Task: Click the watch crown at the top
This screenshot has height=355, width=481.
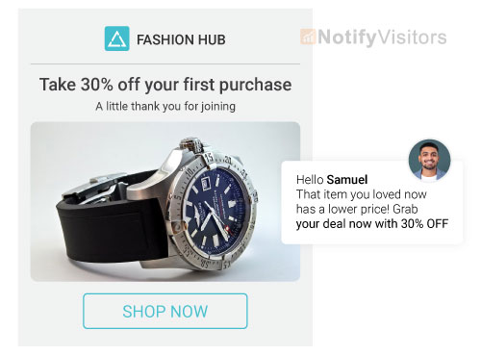Action: tap(191, 144)
